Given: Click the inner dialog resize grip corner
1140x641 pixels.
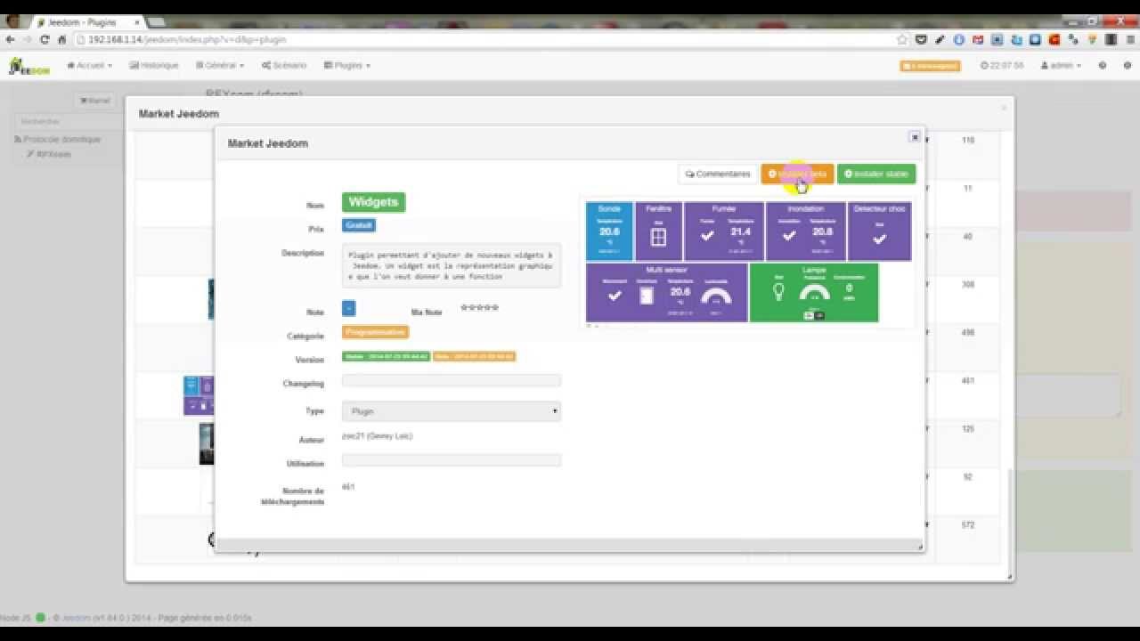Looking at the screenshot, I should [920, 547].
